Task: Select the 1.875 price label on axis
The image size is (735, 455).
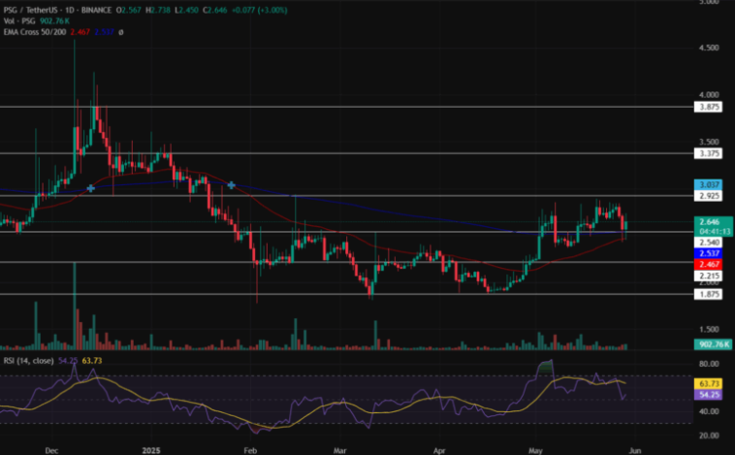Action: [709, 294]
